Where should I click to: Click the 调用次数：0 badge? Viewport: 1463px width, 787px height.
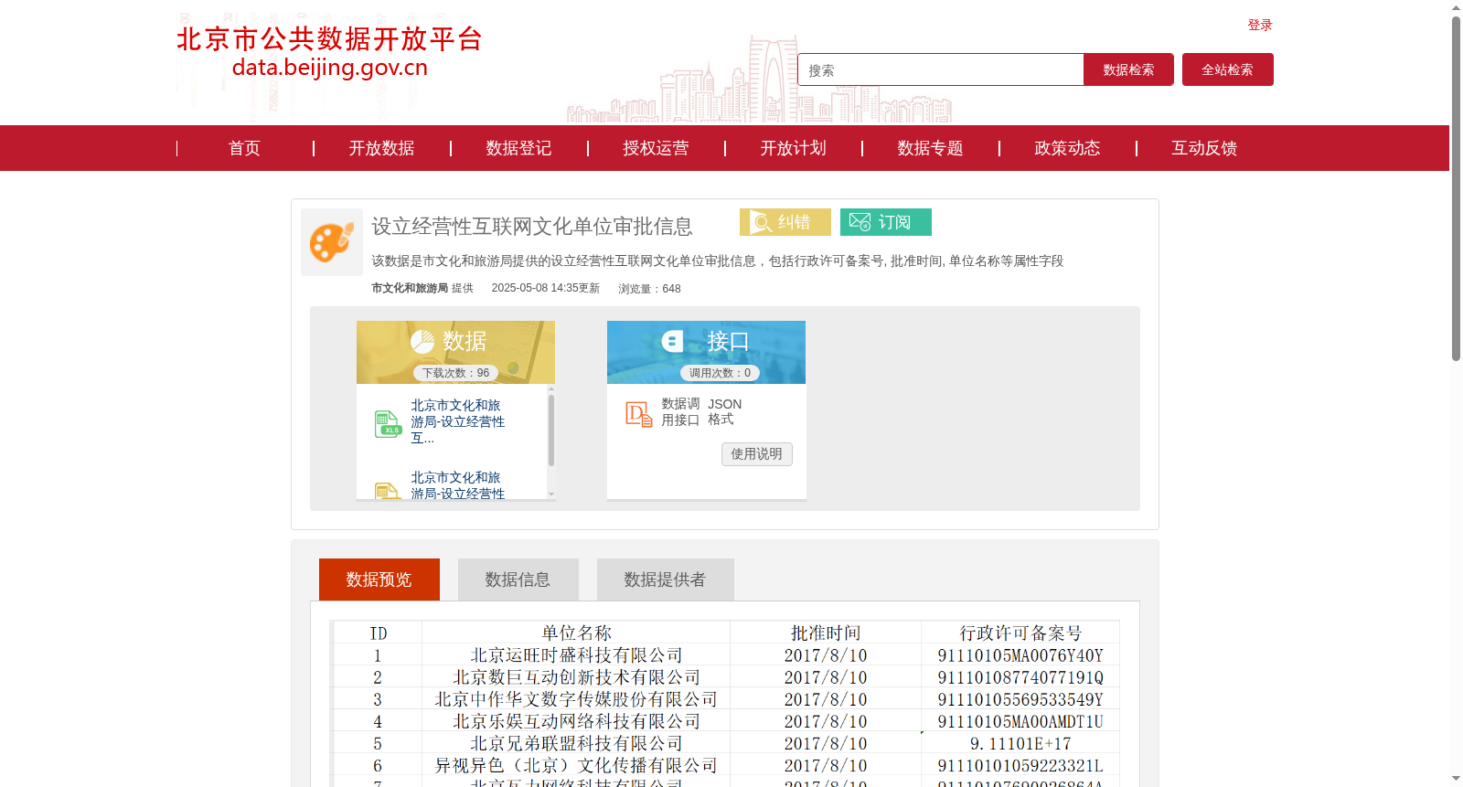tap(720, 373)
